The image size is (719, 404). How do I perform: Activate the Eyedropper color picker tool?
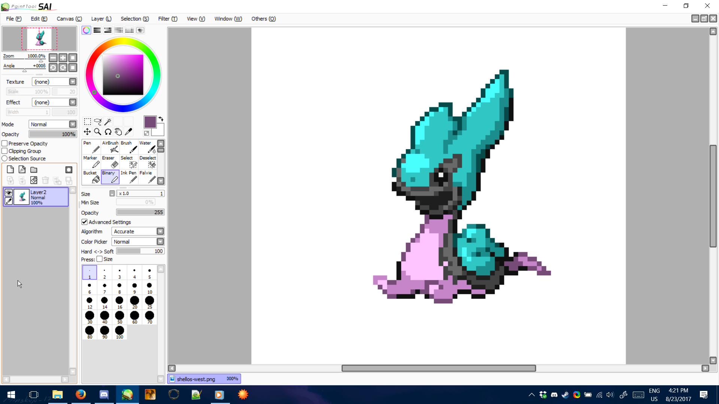click(x=128, y=132)
